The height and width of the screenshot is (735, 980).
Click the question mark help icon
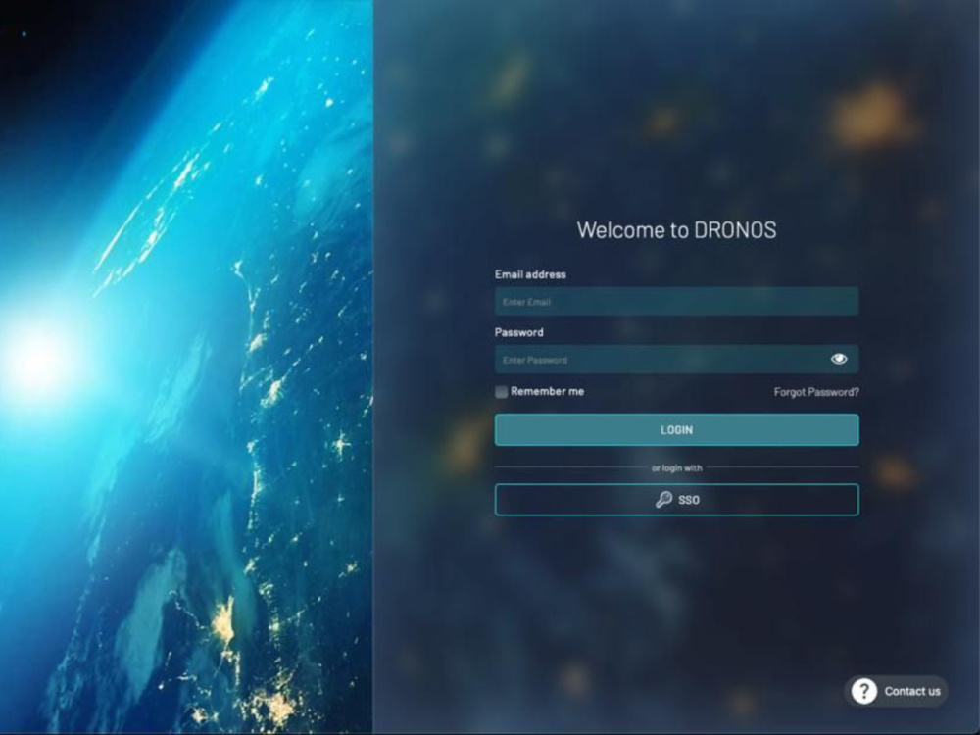click(x=863, y=691)
